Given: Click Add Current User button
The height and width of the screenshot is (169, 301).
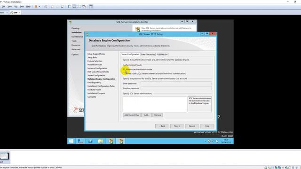Looking at the screenshot, I should [x=132, y=115].
